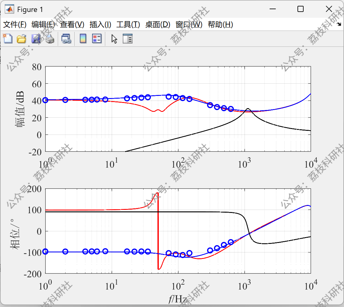Open the 桌面(D) menu
Screen dimensions: 344x307
tap(158, 25)
